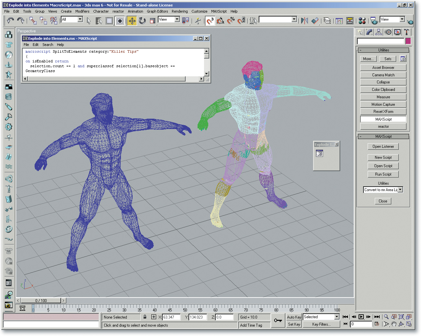Click the Quick Render teapot icon

point(410,21)
